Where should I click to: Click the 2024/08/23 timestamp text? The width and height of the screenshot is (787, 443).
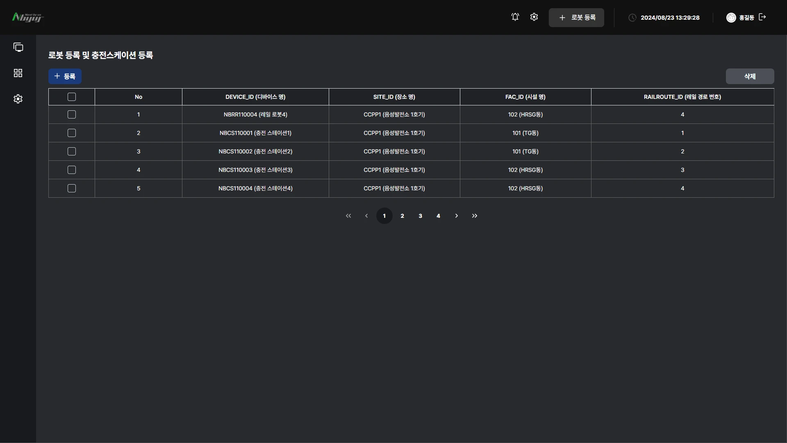click(x=670, y=18)
